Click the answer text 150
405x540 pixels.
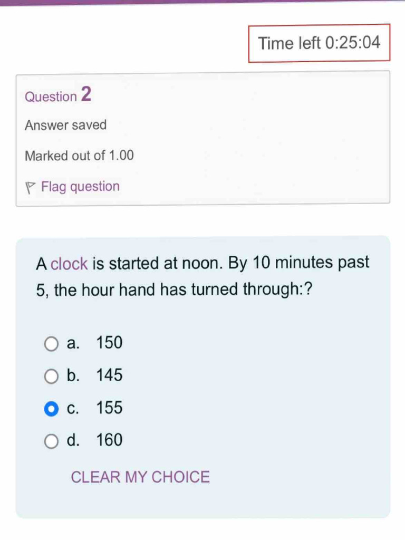point(110,343)
